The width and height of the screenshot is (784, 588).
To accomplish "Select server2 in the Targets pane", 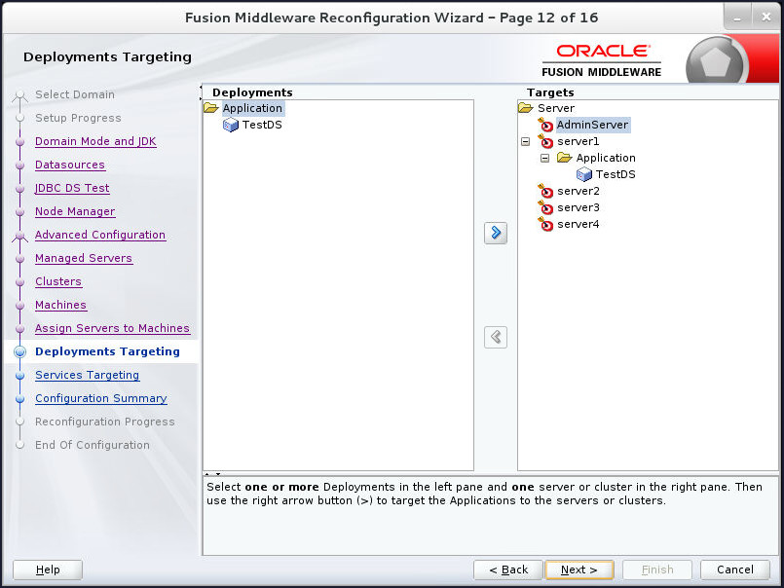I will [578, 191].
